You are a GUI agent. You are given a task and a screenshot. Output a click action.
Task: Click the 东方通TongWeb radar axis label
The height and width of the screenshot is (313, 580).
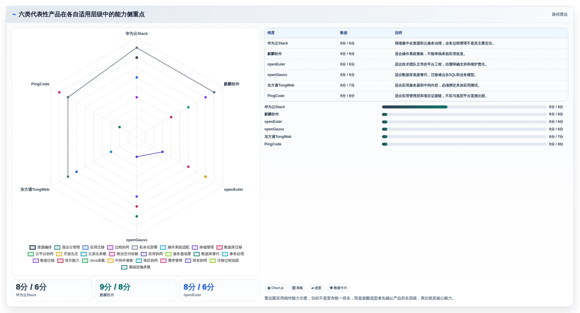pyautogui.click(x=35, y=190)
